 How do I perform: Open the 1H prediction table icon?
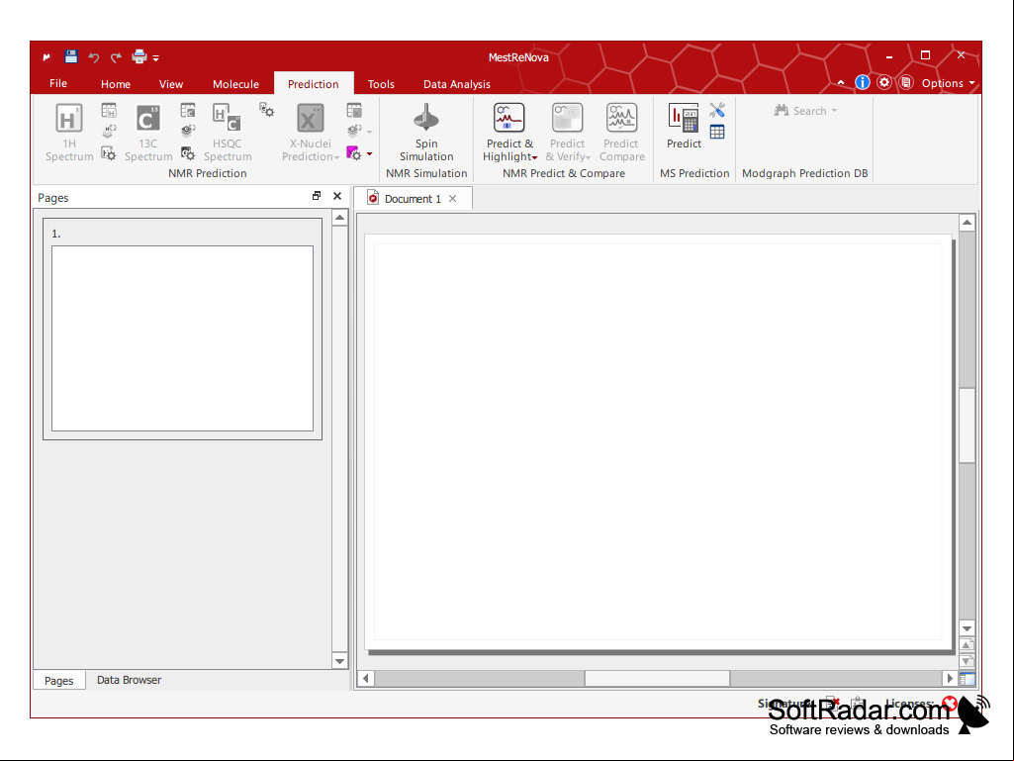[x=109, y=111]
